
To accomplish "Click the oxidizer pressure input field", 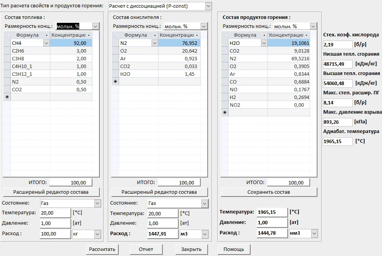I will 163,224.
